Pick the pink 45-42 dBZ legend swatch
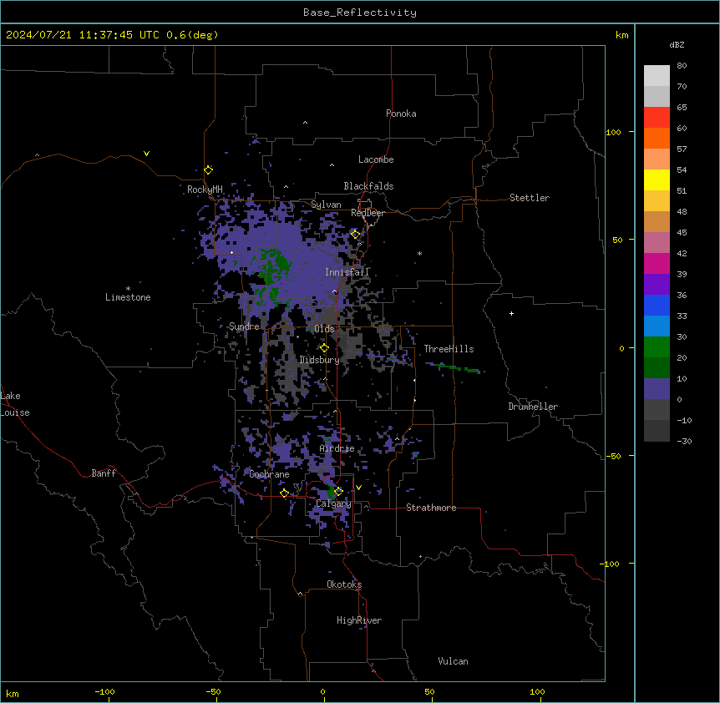The height and width of the screenshot is (703, 720). [657, 243]
